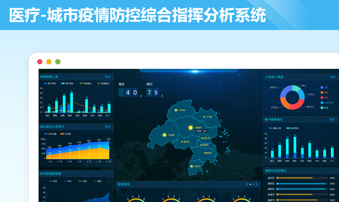Click the 路桥 bar labeled 30 in 新增疫情人员

tap(64, 104)
